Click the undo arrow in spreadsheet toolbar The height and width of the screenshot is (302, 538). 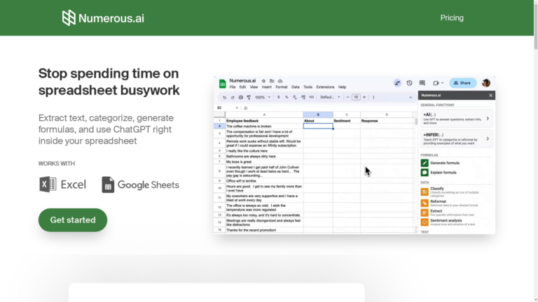tap(224, 97)
